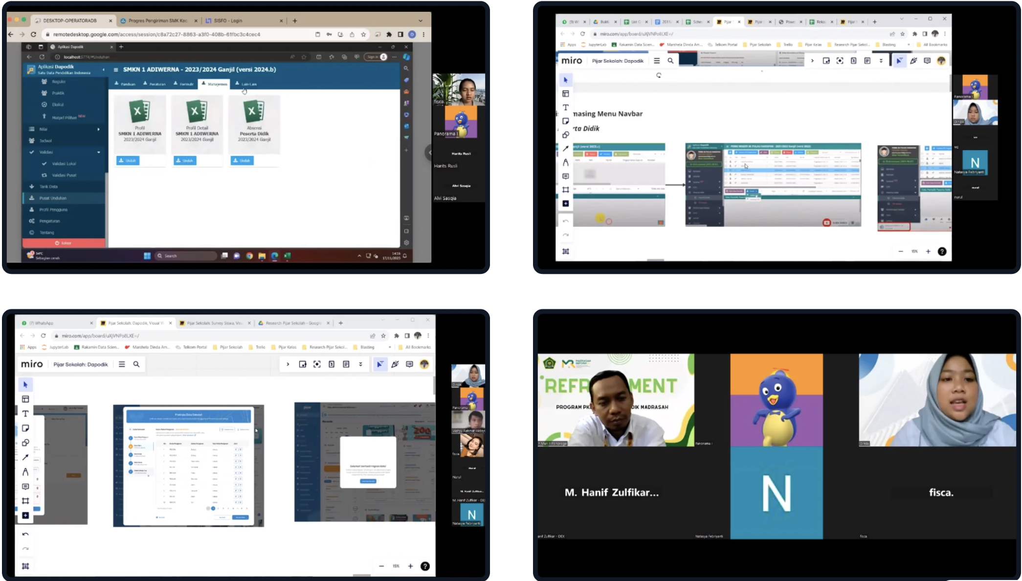Open double-chevron more tools in Menu Navbar Miro
The image size is (1022, 581).
(x=881, y=61)
